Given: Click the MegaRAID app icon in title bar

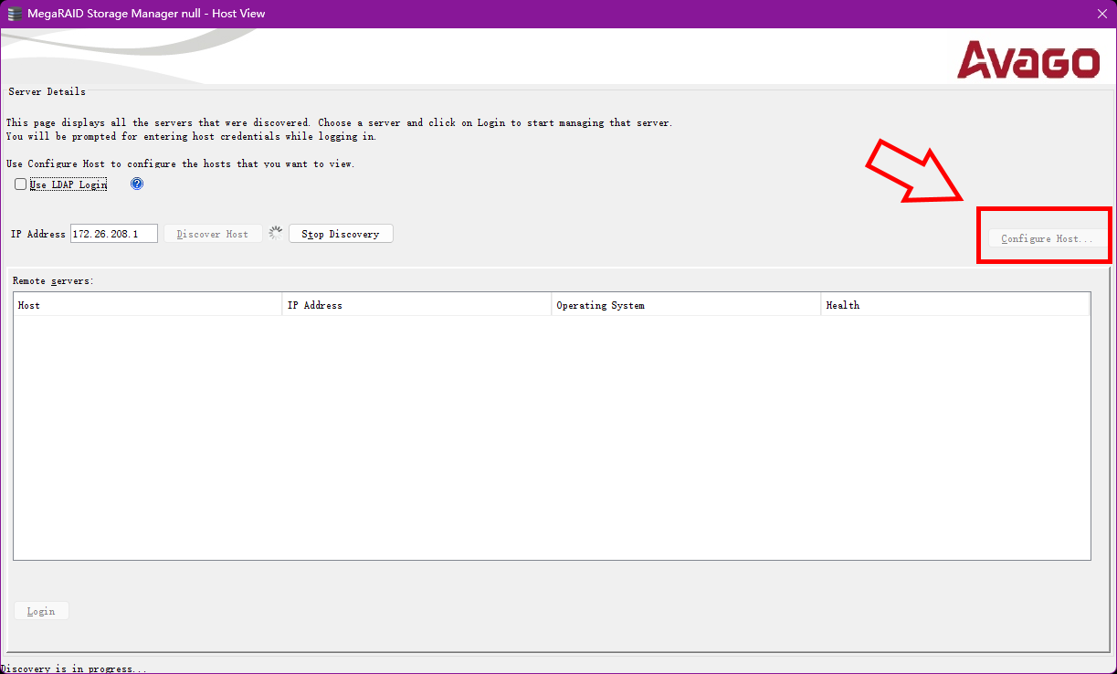Looking at the screenshot, I should pyautogui.click(x=15, y=14).
